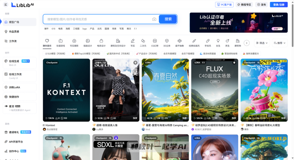
Task: Click the 端午 search suggestion
Action: (x=46, y=29)
